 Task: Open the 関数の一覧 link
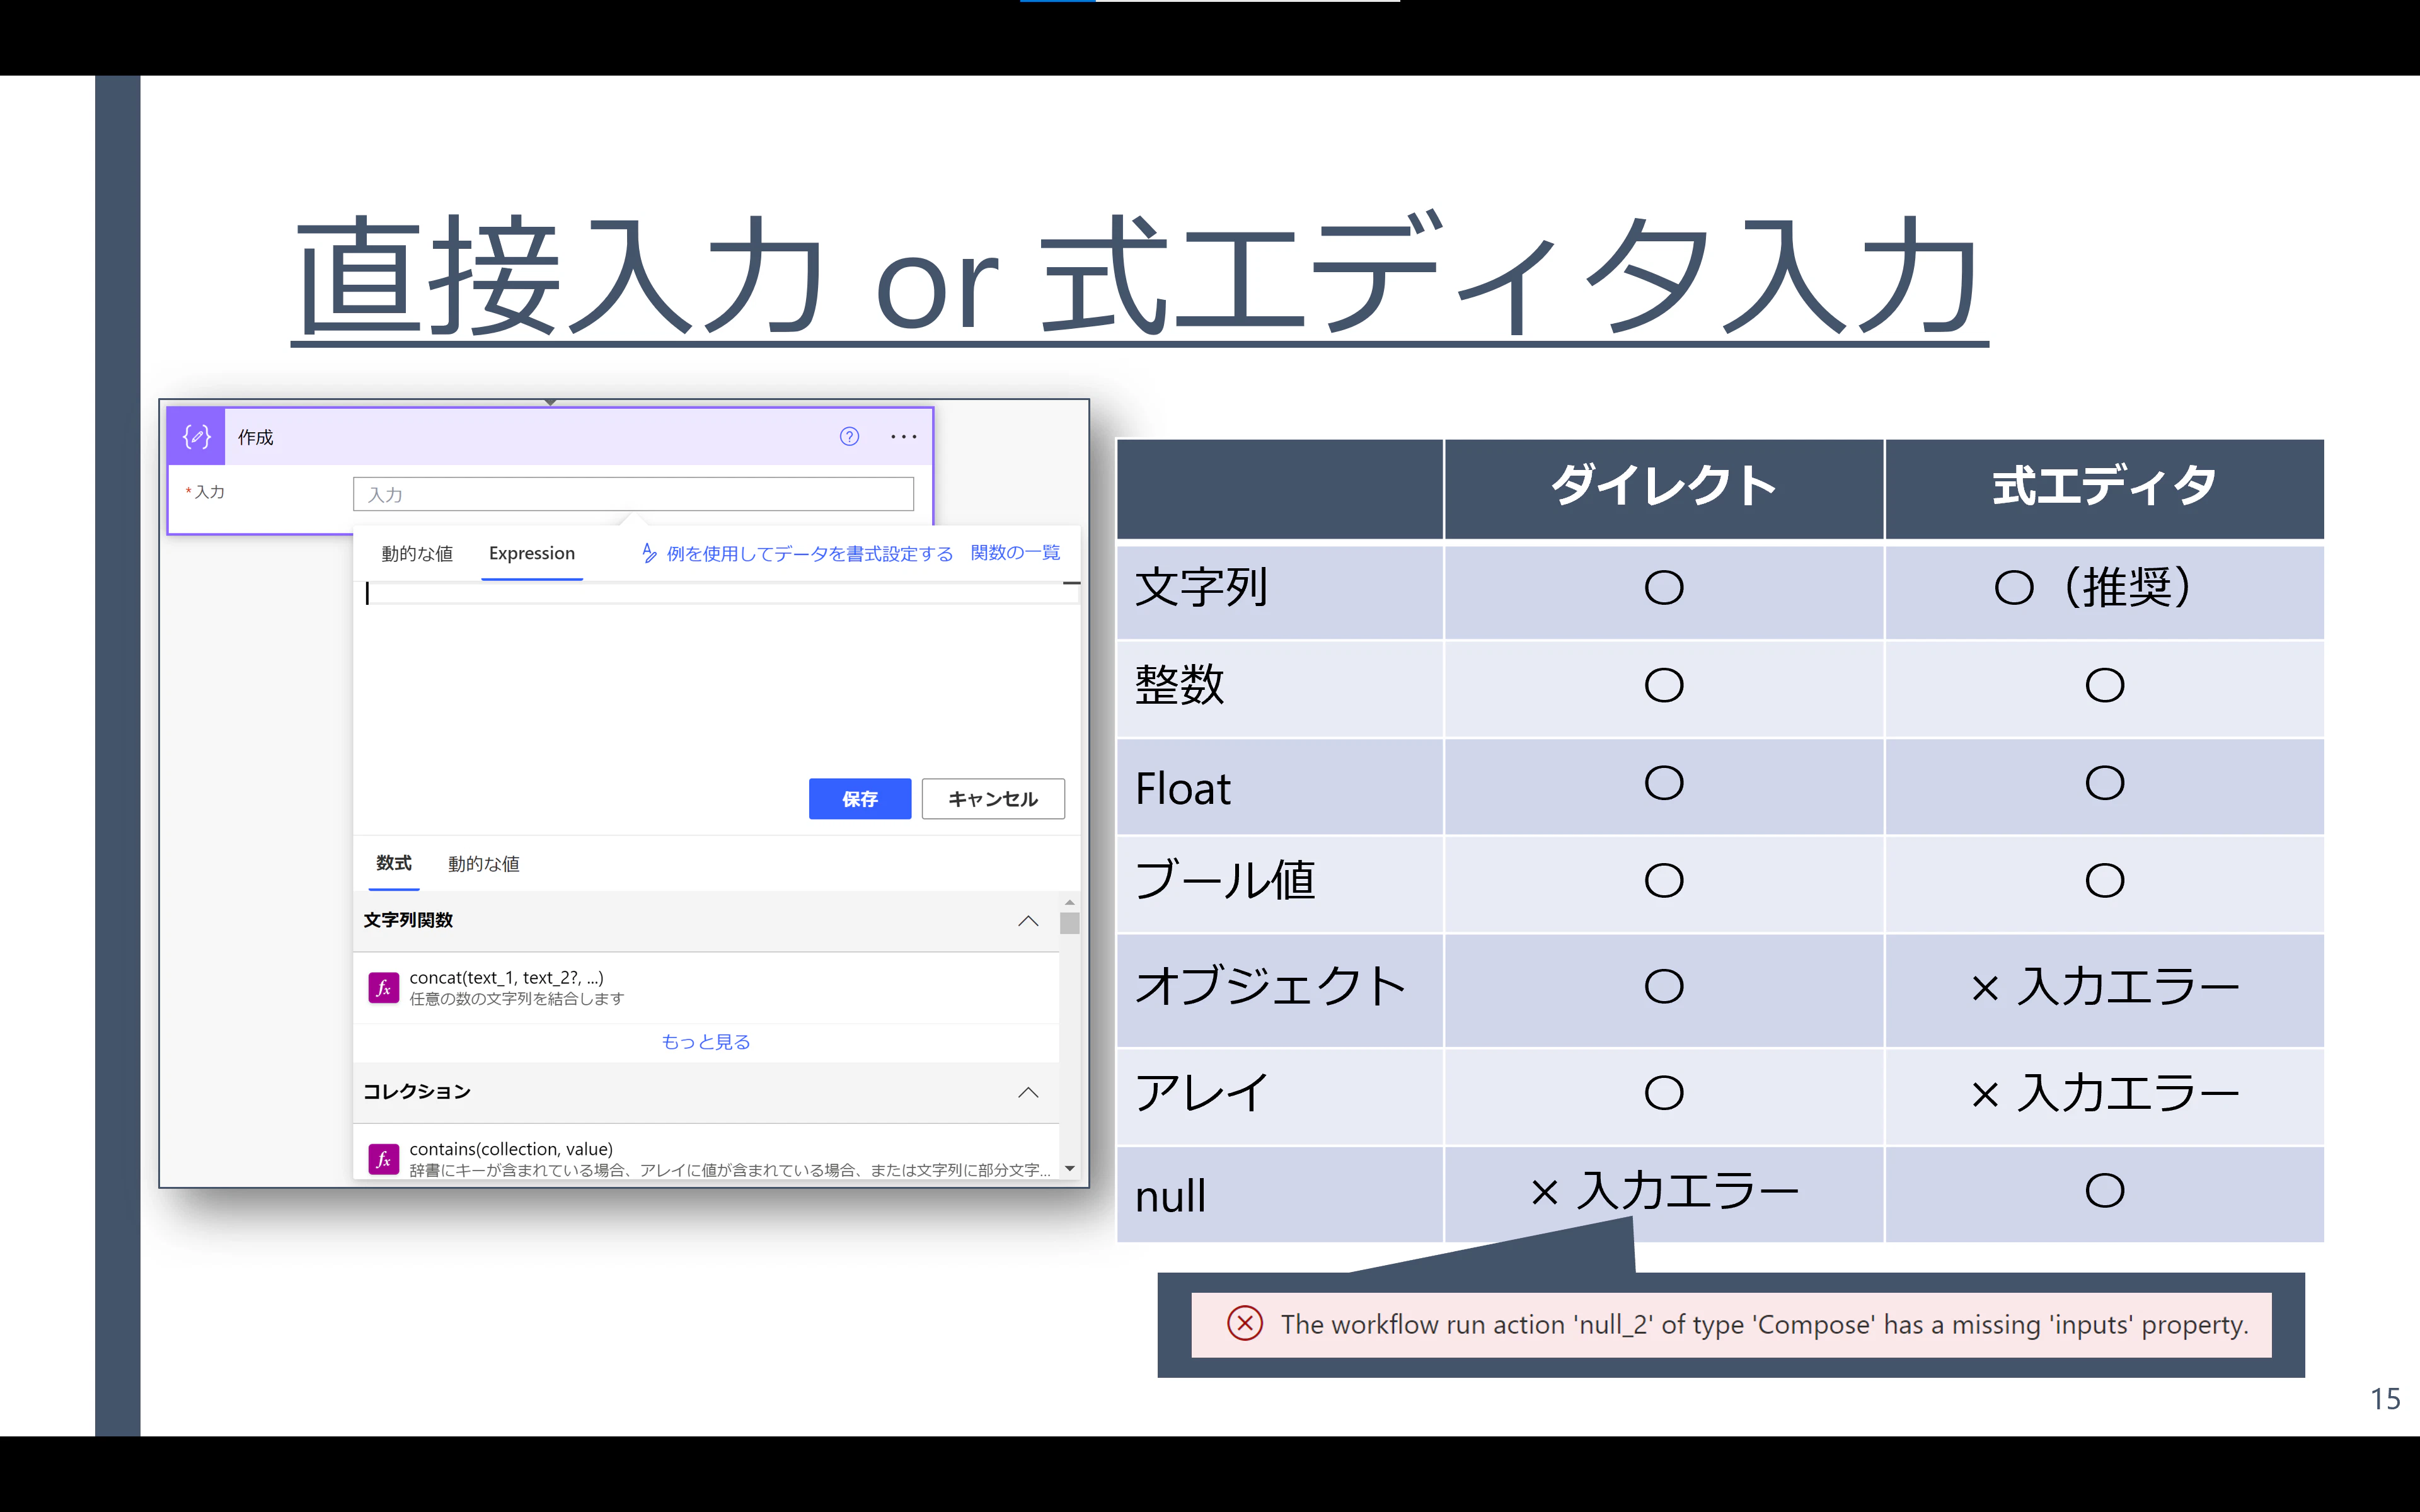click(x=1015, y=553)
